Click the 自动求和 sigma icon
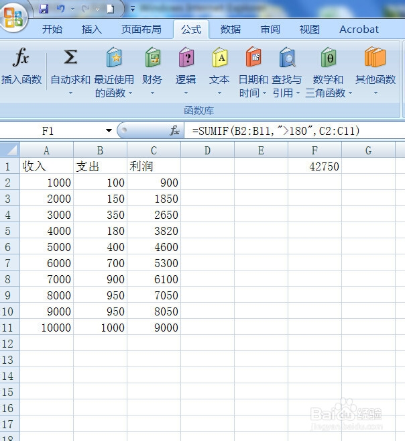The height and width of the screenshot is (441, 405). pyautogui.click(x=70, y=57)
